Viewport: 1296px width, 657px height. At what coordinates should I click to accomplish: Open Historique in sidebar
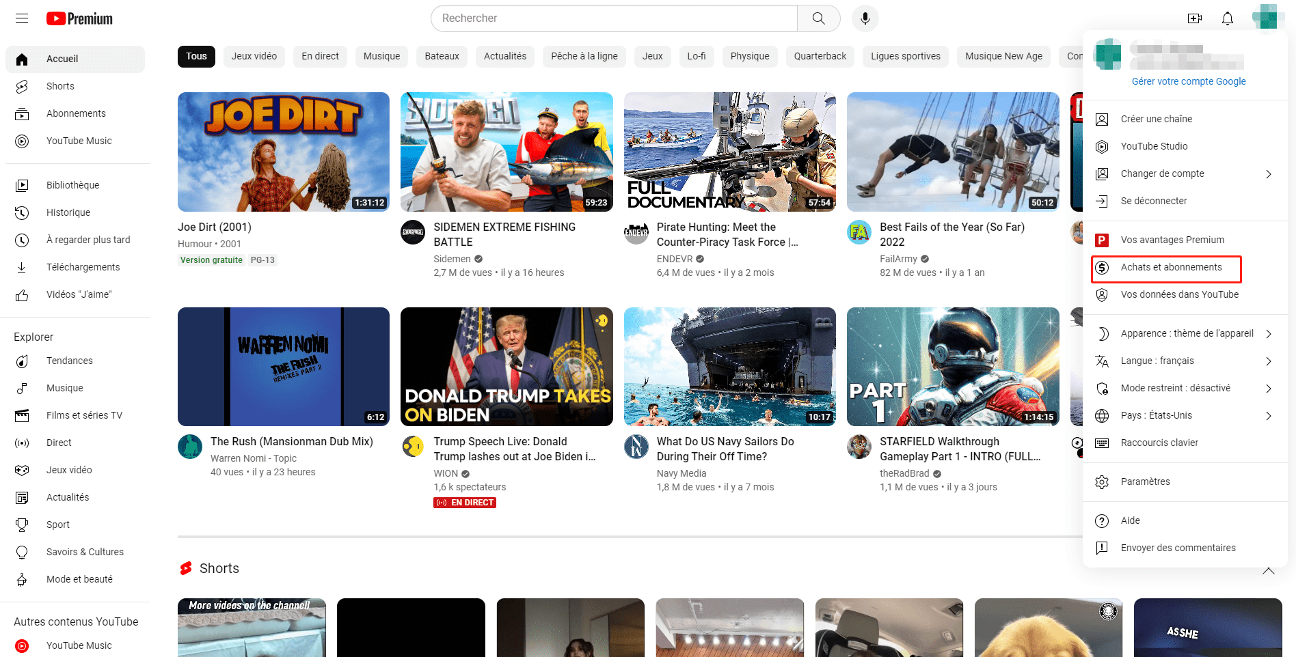75,212
